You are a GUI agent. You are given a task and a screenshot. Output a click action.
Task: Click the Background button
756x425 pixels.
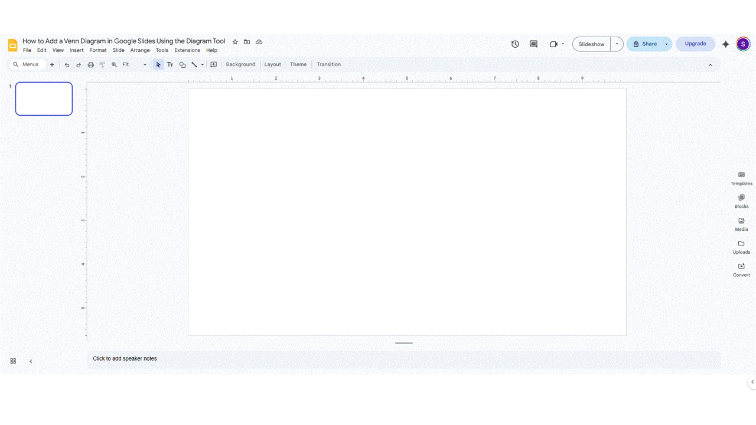(240, 64)
